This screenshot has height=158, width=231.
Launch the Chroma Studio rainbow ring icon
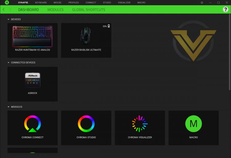click(86, 124)
